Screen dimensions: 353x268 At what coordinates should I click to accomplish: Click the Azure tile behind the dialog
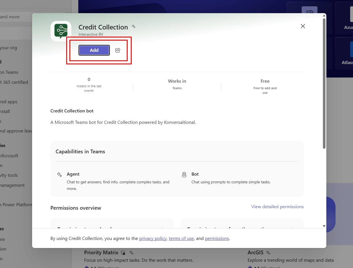coord(344,18)
